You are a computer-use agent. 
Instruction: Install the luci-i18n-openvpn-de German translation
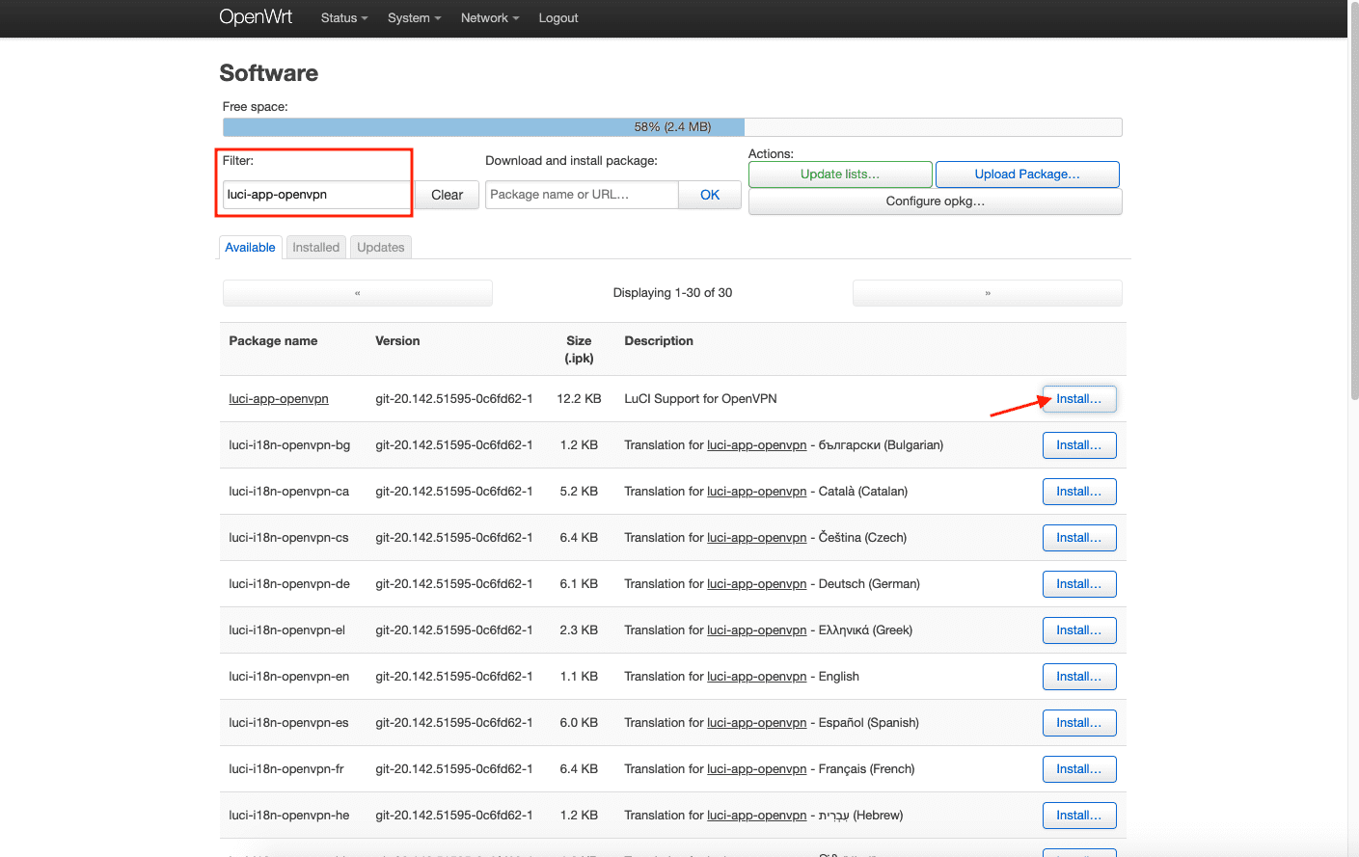(1078, 584)
